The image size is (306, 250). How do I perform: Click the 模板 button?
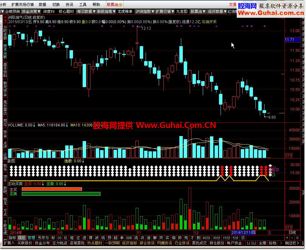22,238
